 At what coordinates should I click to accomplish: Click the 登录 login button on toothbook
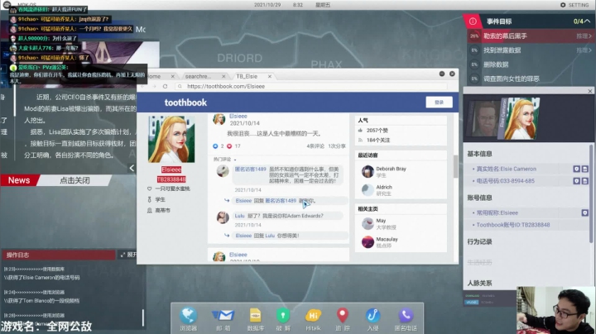tap(439, 102)
